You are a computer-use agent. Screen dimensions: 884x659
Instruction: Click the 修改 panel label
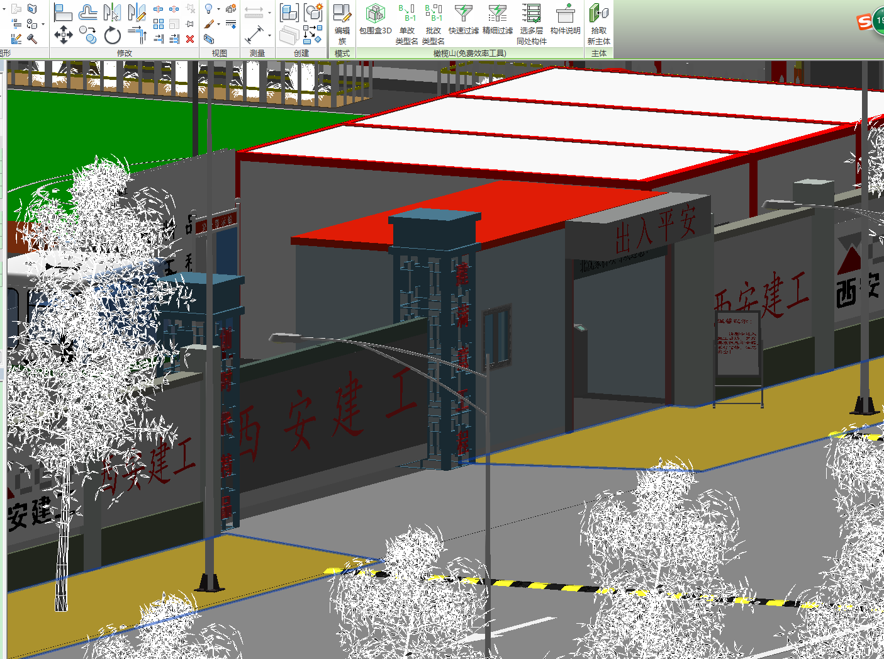coord(125,54)
